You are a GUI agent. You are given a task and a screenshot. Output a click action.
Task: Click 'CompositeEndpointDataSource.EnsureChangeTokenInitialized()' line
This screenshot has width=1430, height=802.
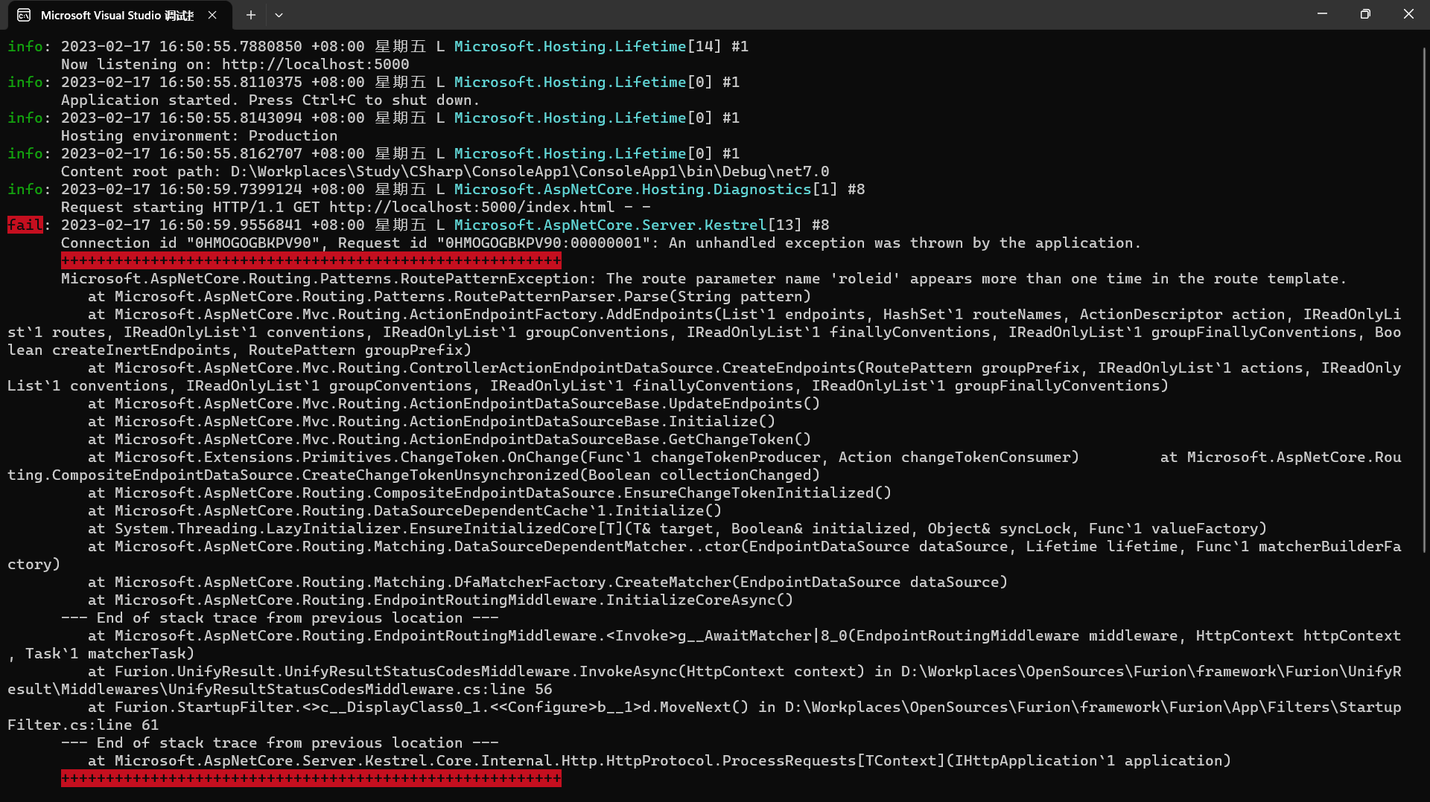click(489, 493)
